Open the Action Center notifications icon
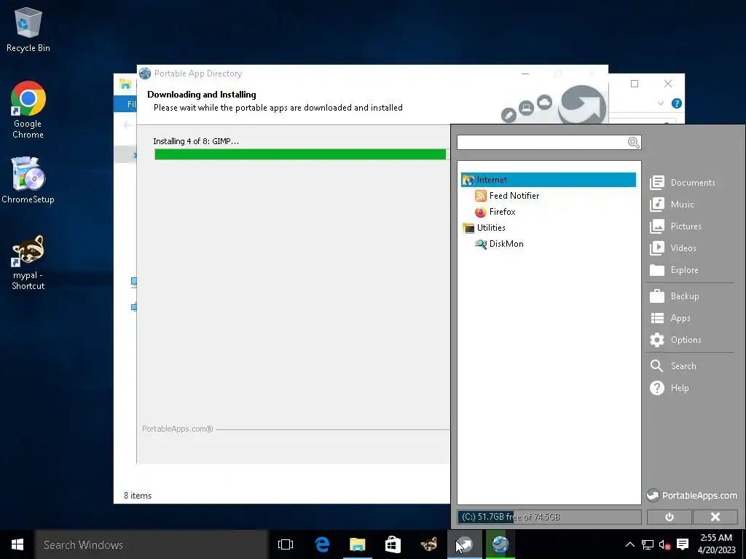The width and height of the screenshot is (746, 559). coord(683,544)
